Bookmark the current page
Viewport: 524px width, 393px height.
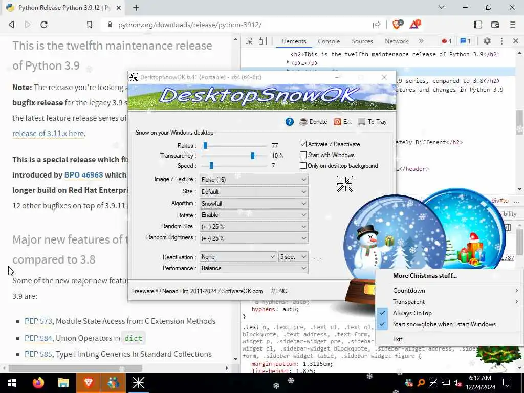click(x=89, y=25)
